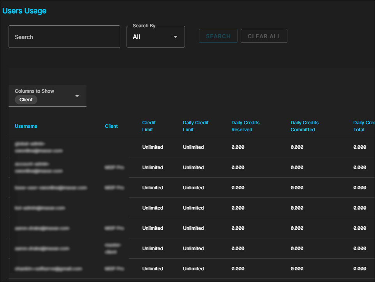Screen dimensions: 375x282
Task: Click the partially visible Daily Credits Total header
Action: coord(363,126)
